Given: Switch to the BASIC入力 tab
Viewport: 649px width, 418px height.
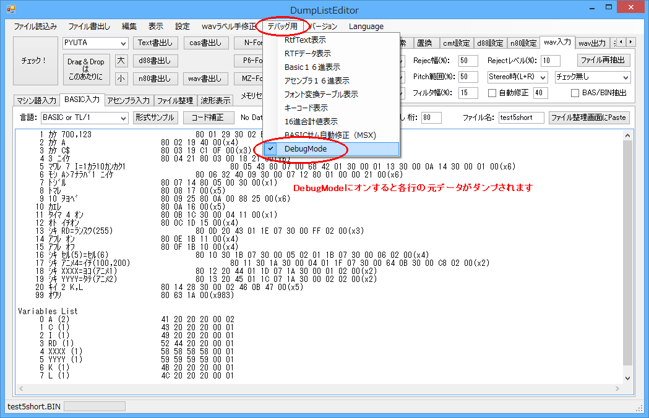Looking at the screenshot, I should click(x=82, y=100).
